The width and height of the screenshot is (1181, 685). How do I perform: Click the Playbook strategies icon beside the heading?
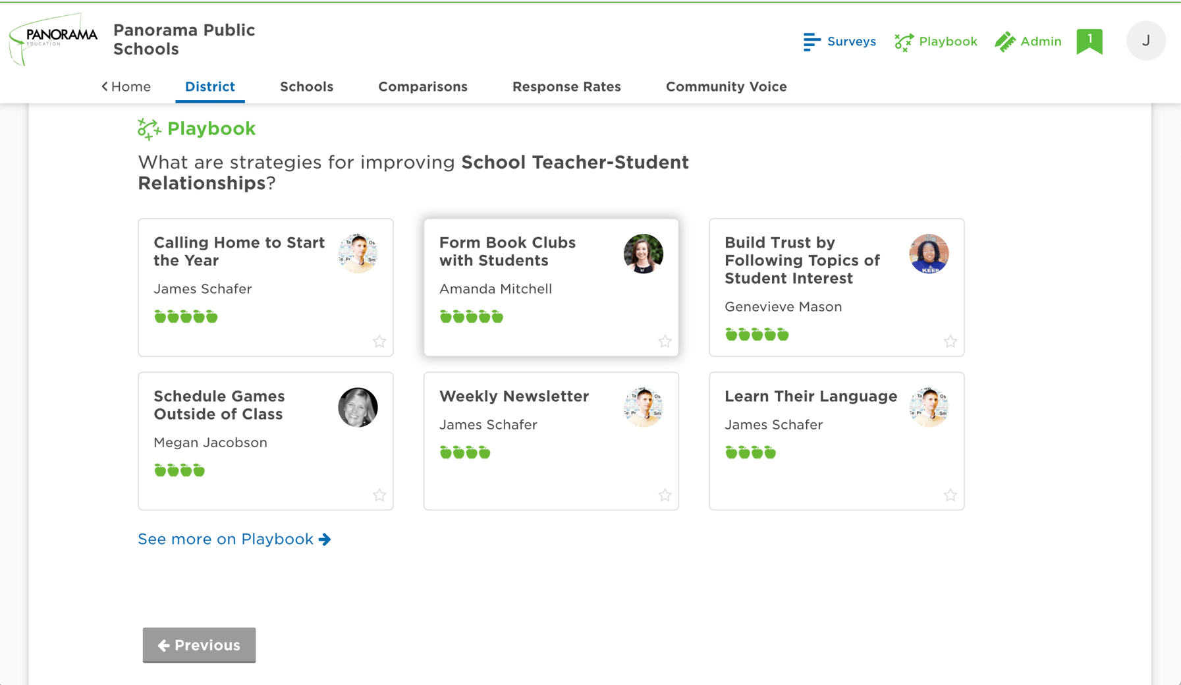148,128
